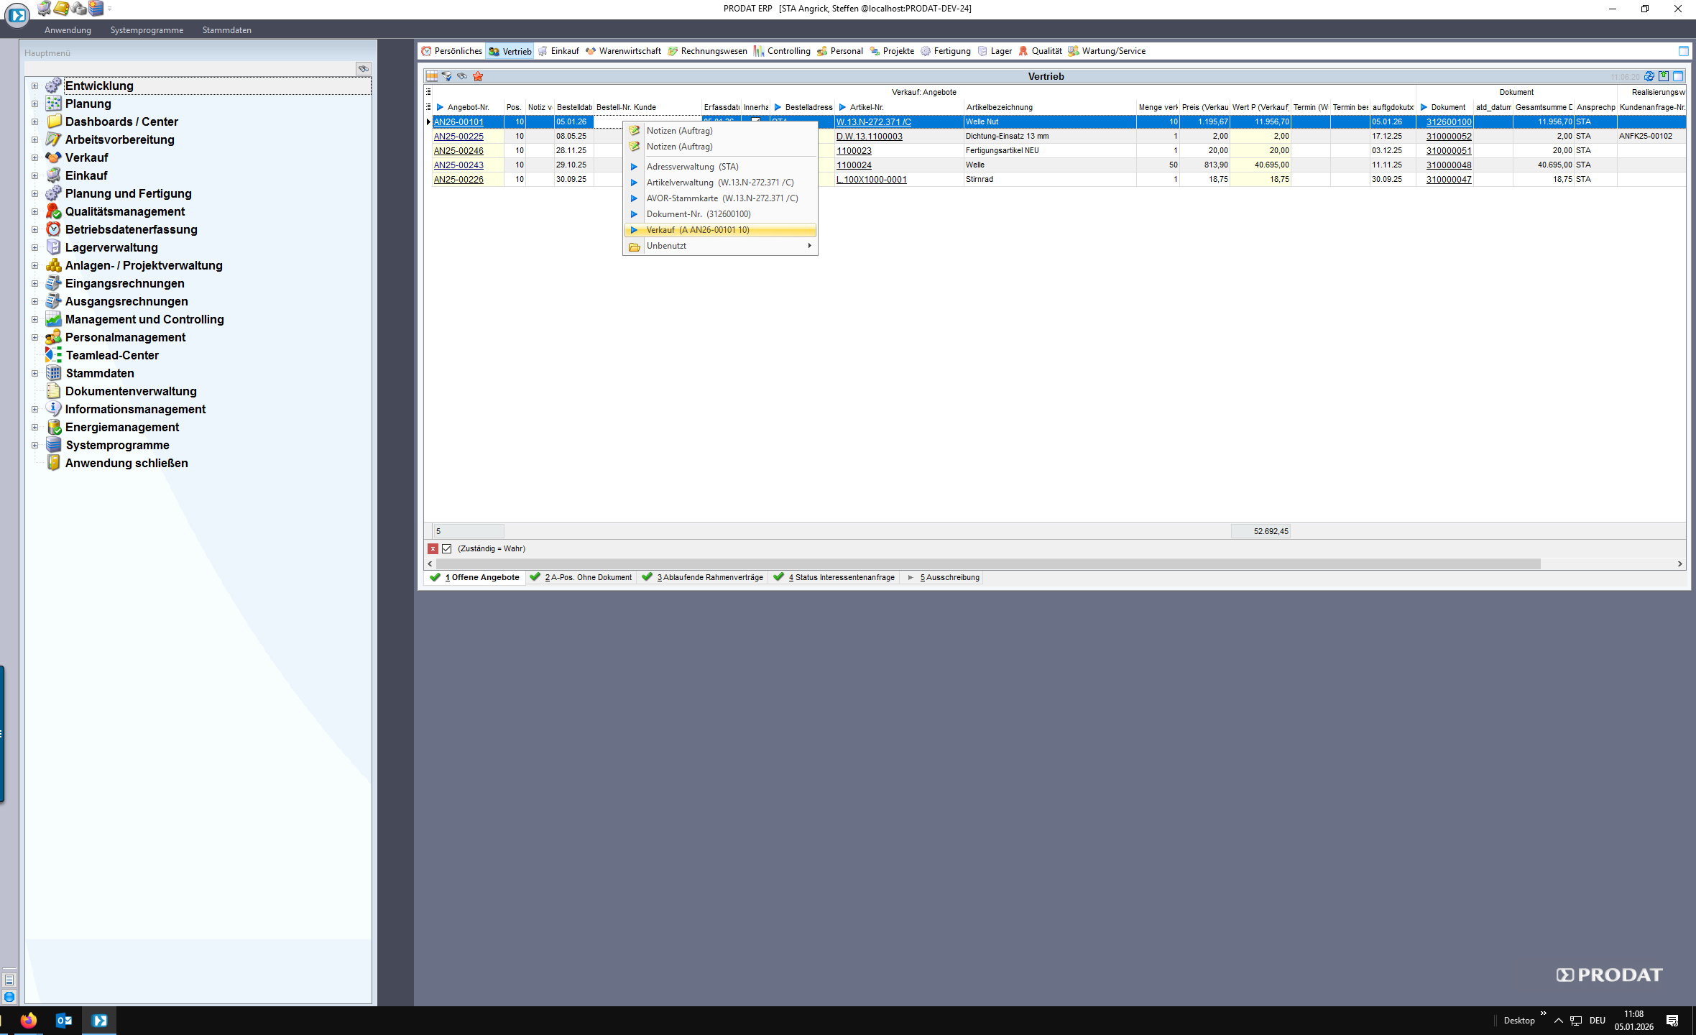Click the grid layout icon in Vertrieb toolbar

[x=432, y=76]
